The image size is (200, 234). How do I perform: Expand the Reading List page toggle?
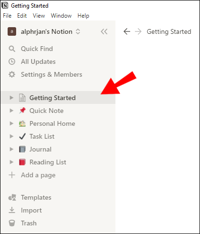tap(11, 162)
